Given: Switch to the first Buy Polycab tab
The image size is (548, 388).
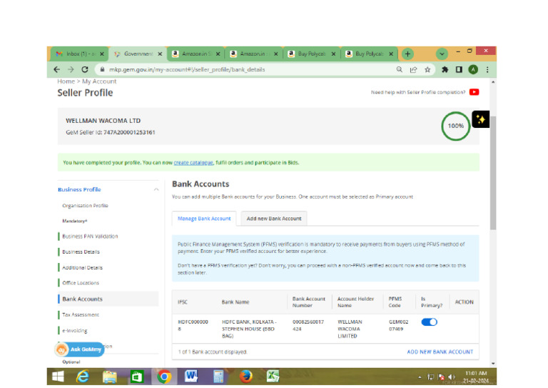Looking at the screenshot, I should pos(311,54).
